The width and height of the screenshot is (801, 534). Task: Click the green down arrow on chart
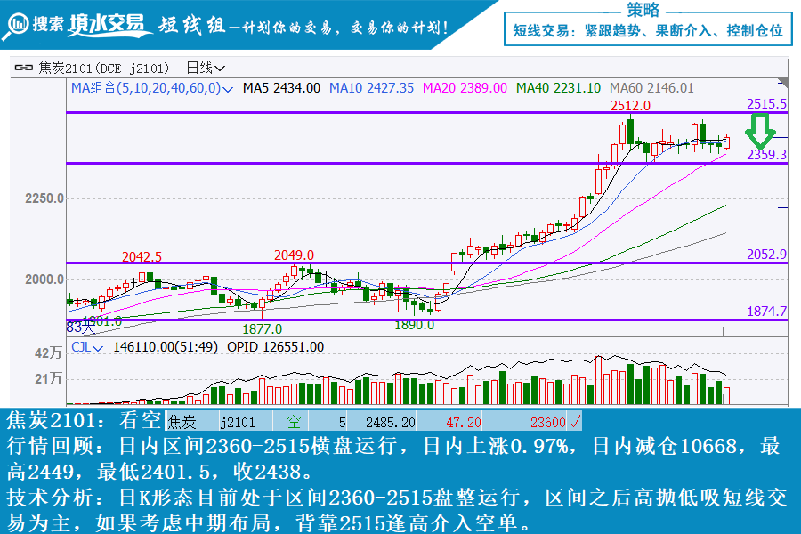(760, 133)
